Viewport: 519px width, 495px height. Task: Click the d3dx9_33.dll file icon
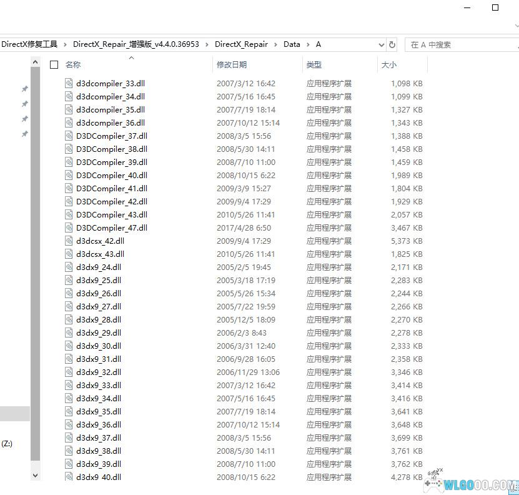pos(68,385)
